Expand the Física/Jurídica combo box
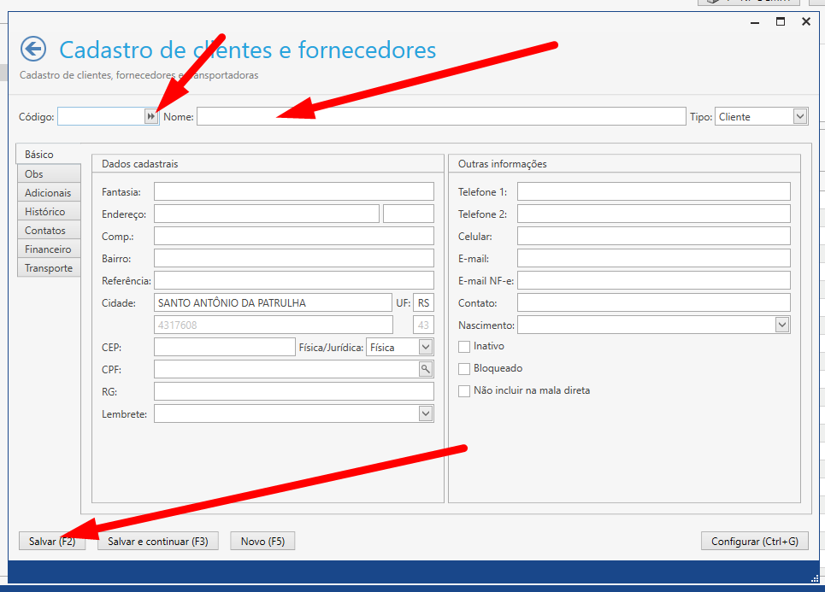Screen dimensions: 825x592 [426, 347]
